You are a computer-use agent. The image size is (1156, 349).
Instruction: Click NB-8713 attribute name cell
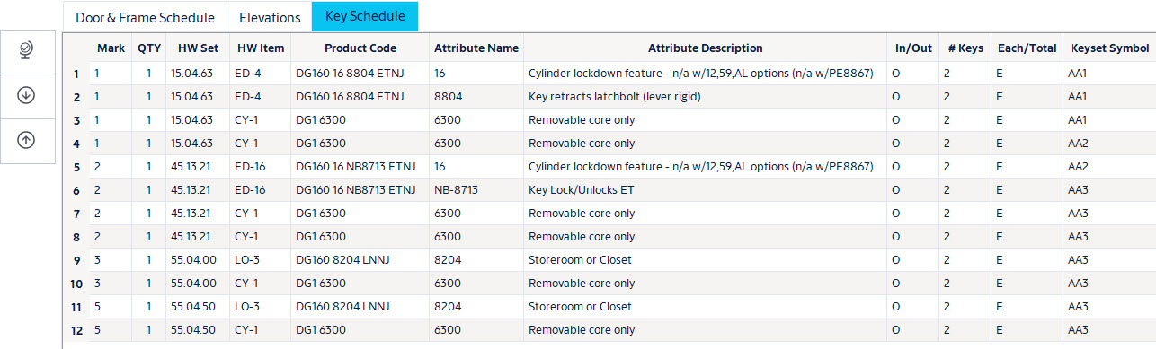[x=456, y=190]
